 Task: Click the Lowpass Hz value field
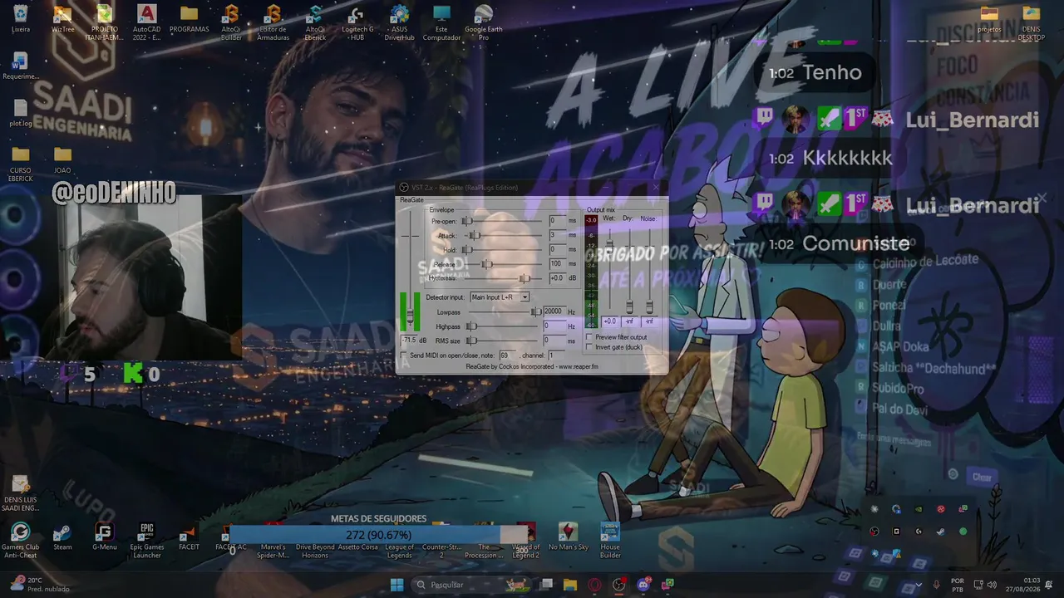(554, 312)
